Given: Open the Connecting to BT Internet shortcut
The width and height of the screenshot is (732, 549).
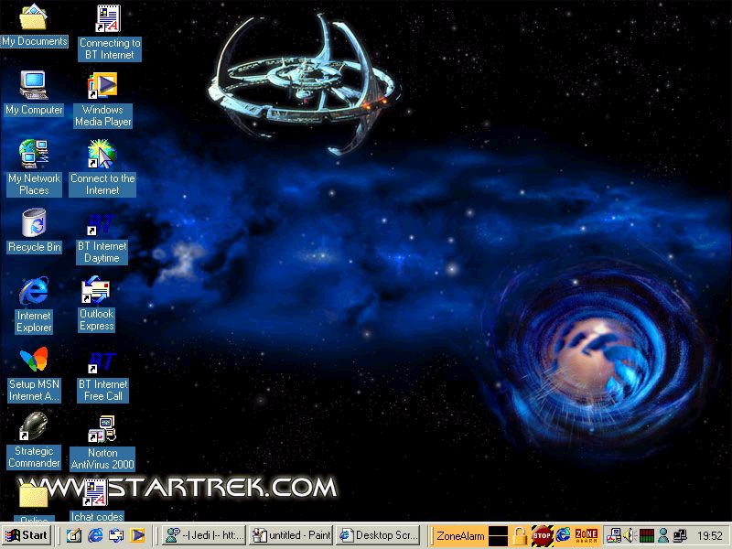Looking at the screenshot, I should tap(109, 18).
